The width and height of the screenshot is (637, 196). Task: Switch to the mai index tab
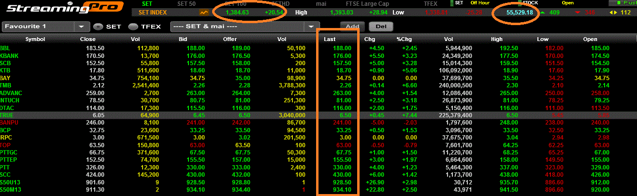pos(321,3)
